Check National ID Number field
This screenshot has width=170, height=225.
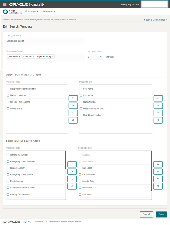[x=8, y=155]
